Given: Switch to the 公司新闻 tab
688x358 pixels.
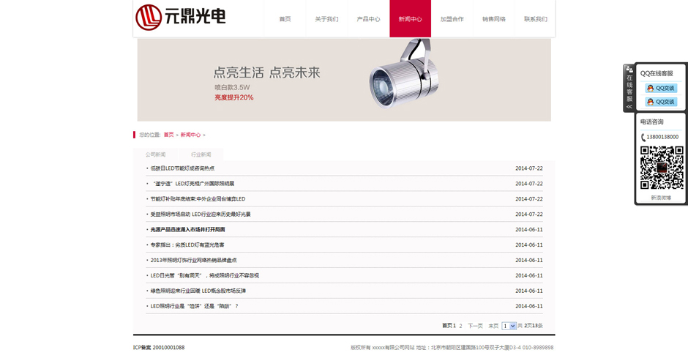Looking at the screenshot, I should (x=155, y=154).
